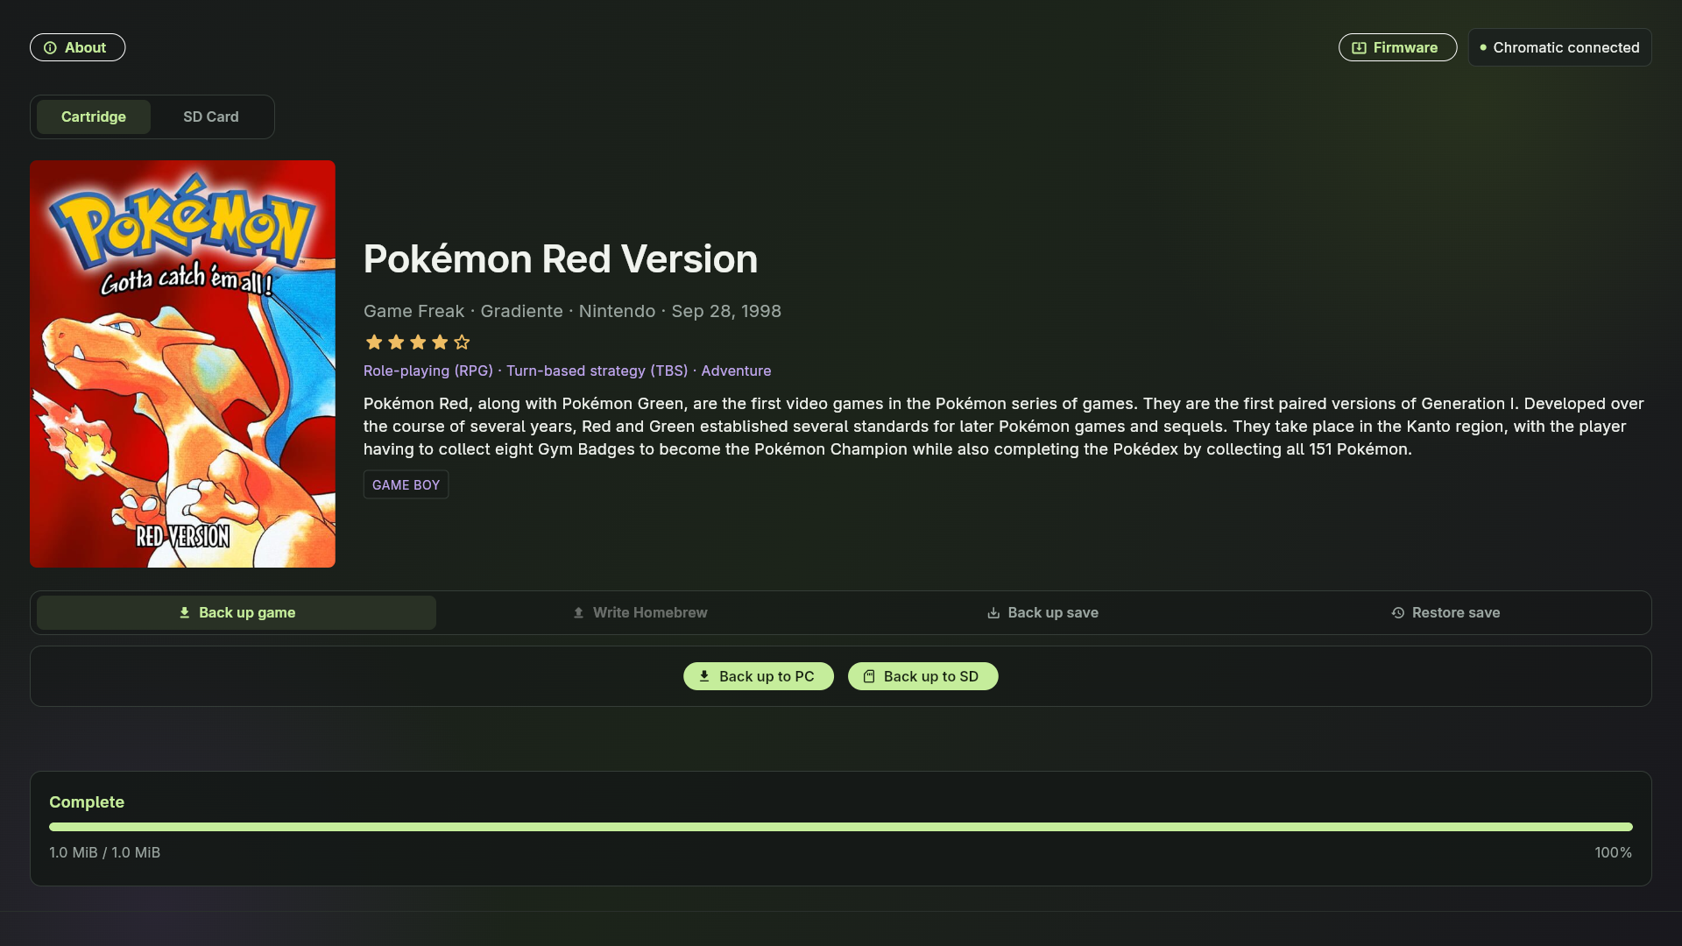
Task: Click the 1.0 MiB / 1.0 MiB size text
Action: tap(104, 852)
